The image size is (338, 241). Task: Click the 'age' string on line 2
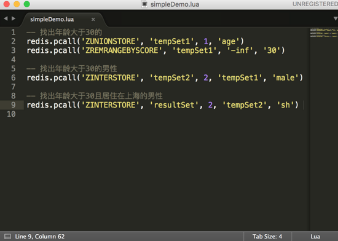click(229, 41)
